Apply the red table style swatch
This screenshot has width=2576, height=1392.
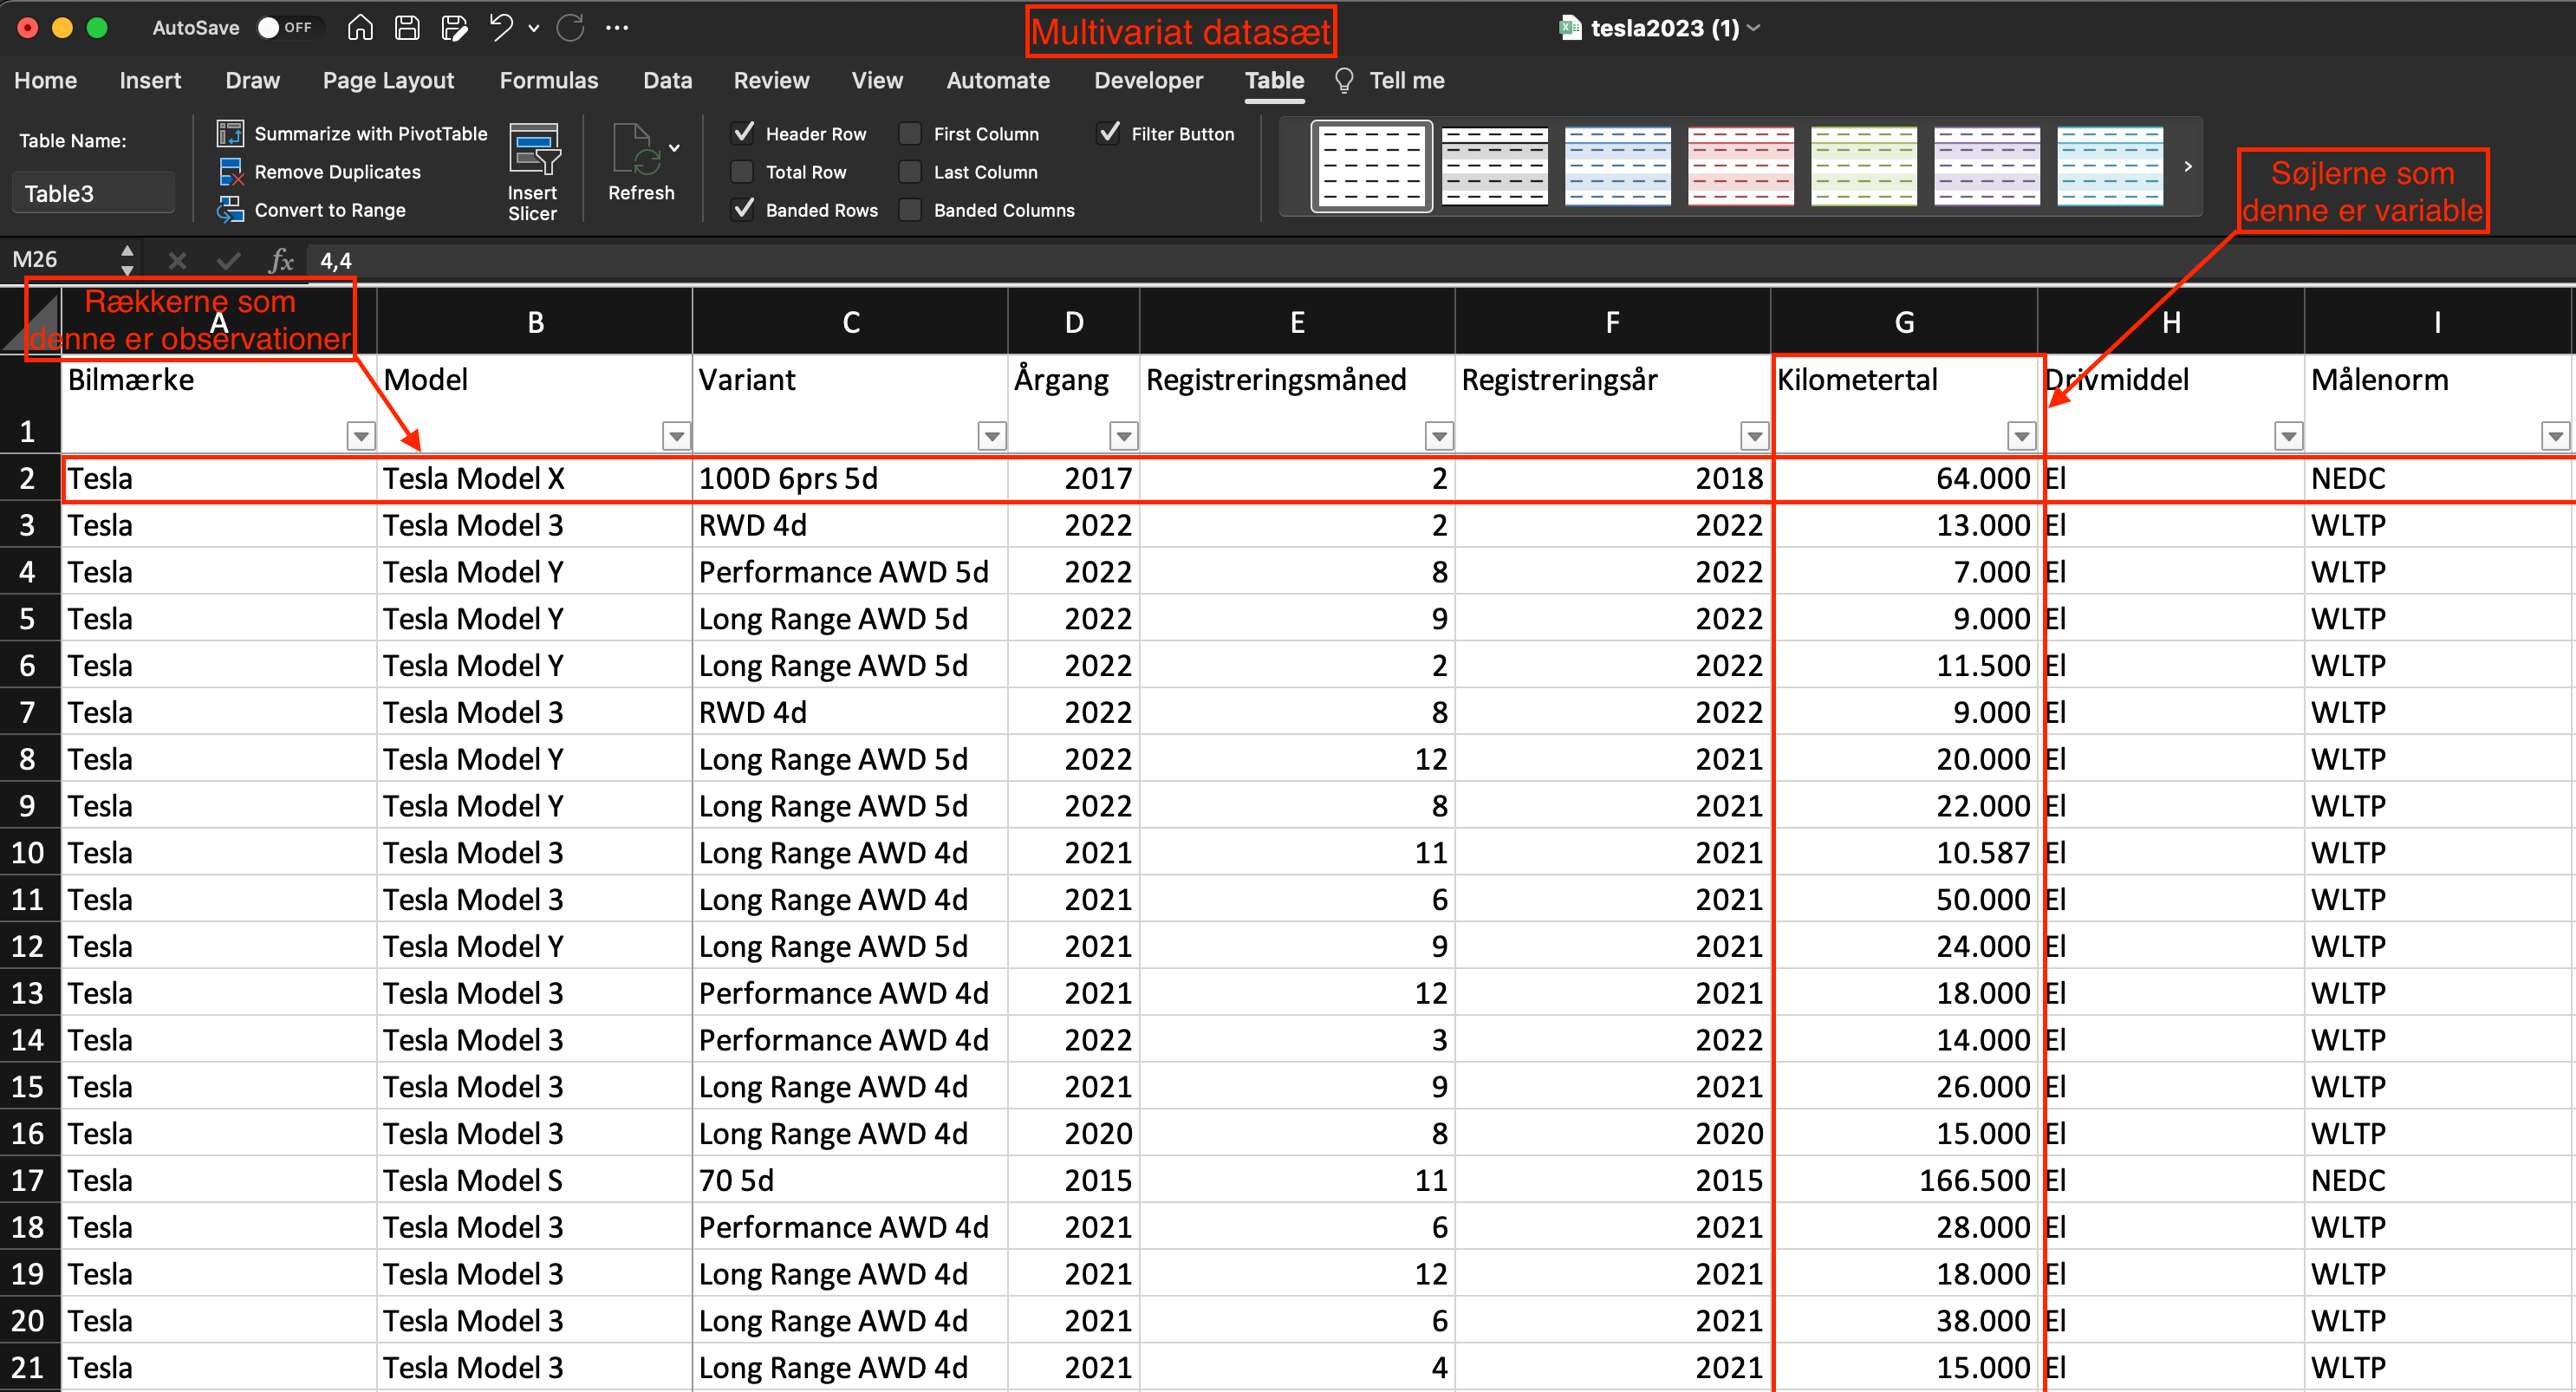click(x=1740, y=166)
